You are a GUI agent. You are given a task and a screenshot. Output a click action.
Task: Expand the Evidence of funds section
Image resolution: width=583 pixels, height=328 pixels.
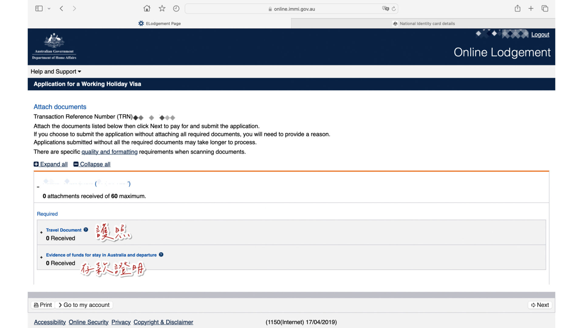click(x=41, y=258)
